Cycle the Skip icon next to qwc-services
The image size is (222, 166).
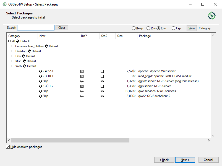tap(41, 91)
